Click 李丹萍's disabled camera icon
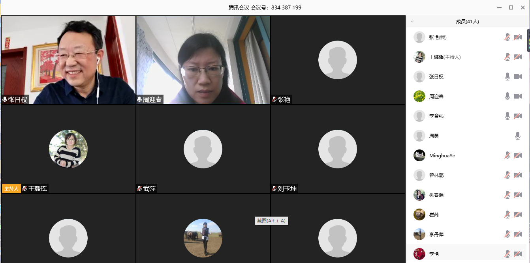The image size is (530, 263). pos(517,235)
